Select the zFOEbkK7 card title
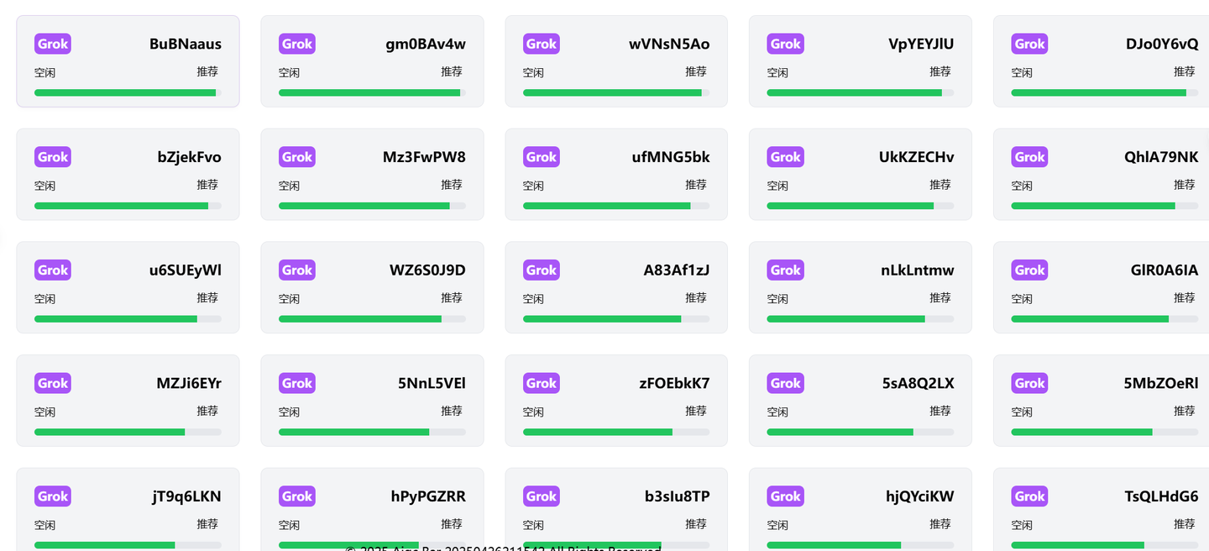 [x=674, y=383]
